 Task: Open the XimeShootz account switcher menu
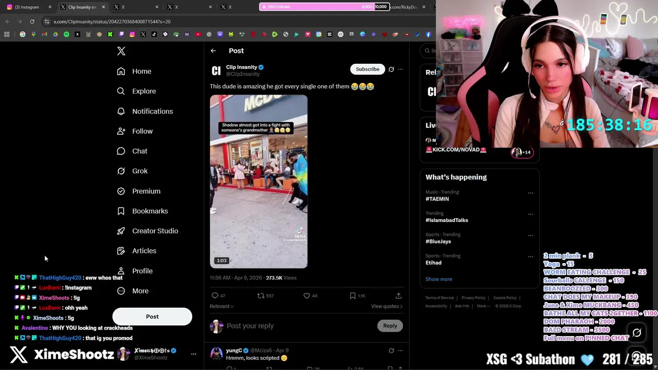[x=194, y=354]
